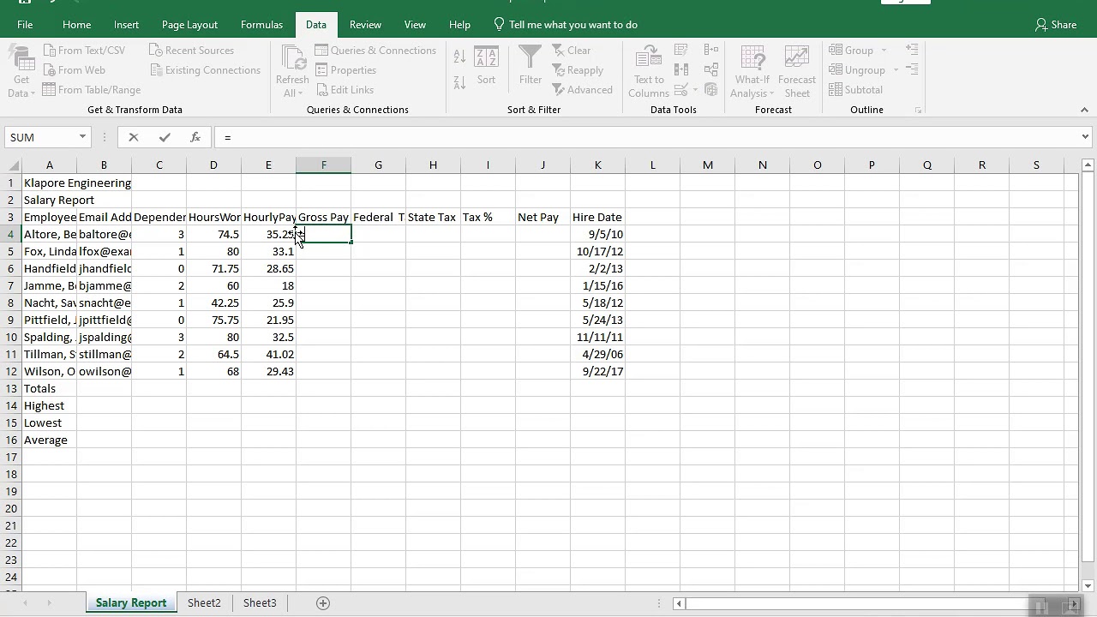Confirm the formula with the checkmark
Viewport: 1097px width, 617px height.
pos(165,137)
